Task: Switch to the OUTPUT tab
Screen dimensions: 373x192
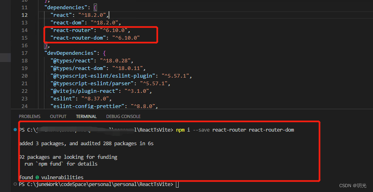Action: point(58,116)
